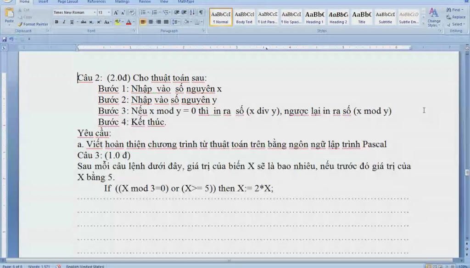This screenshot has width=470, height=268.
Task: Open the Styles pane launcher
Action: tap(440, 31)
